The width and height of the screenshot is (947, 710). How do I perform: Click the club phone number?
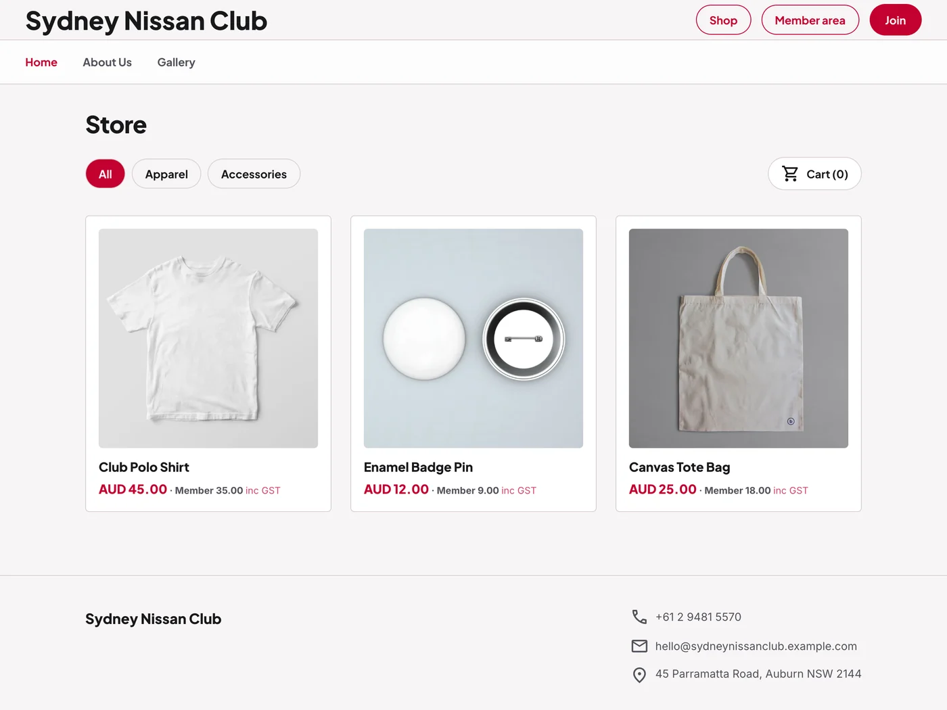pos(698,617)
